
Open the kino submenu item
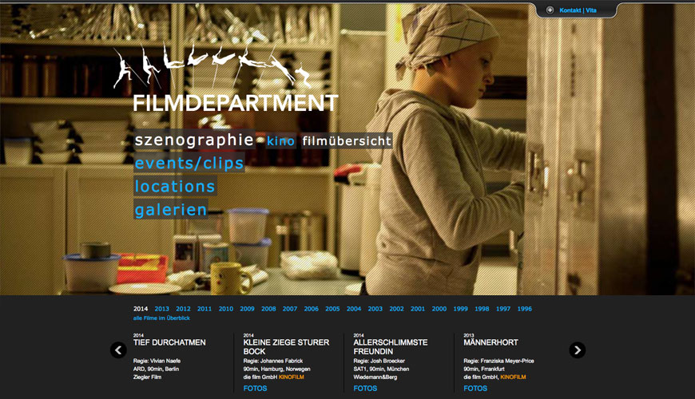281,141
